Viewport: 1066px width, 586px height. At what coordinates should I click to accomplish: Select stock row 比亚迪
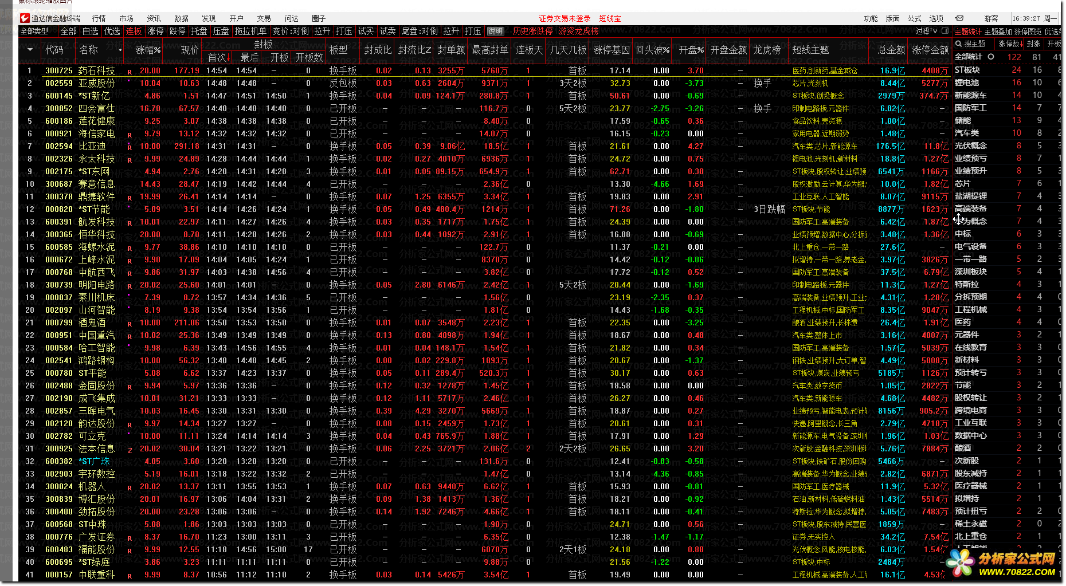pyautogui.click(x=485, y=146)
